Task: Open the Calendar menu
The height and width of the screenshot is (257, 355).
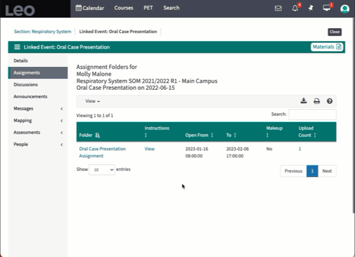Action: click(90, 8)
